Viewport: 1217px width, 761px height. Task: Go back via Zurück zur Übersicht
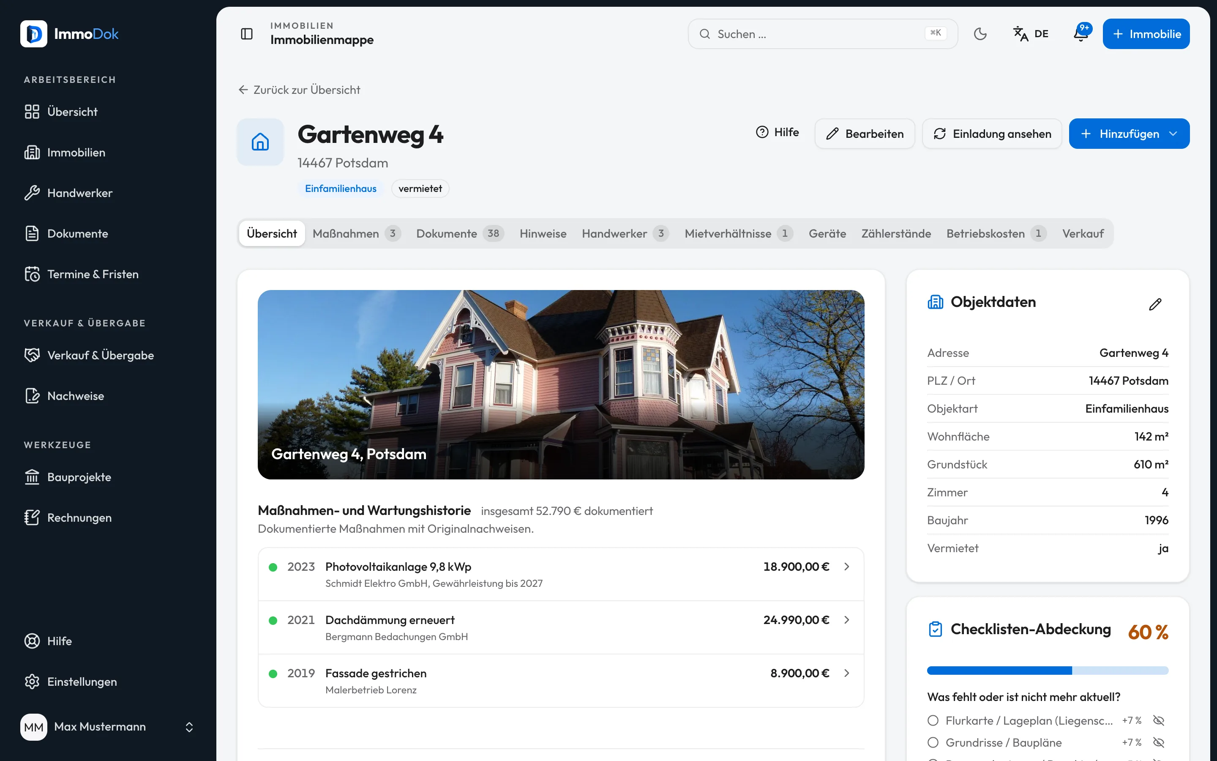[x=299, y=90]
